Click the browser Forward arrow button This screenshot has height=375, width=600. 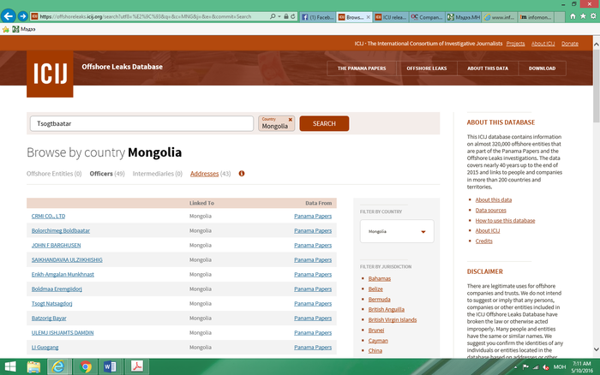coord(22,16)
